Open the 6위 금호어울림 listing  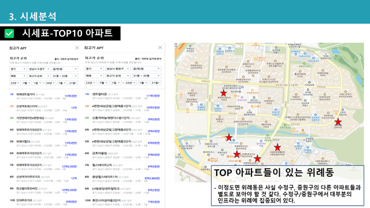pyautogui.click(x=122, y=155)
